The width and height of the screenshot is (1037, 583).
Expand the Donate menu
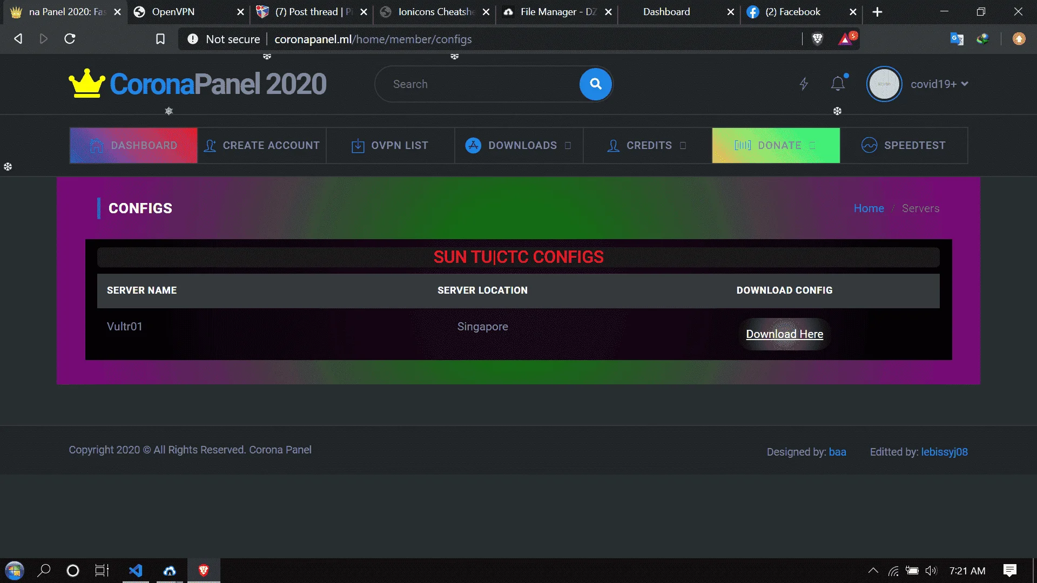point(776,145)
